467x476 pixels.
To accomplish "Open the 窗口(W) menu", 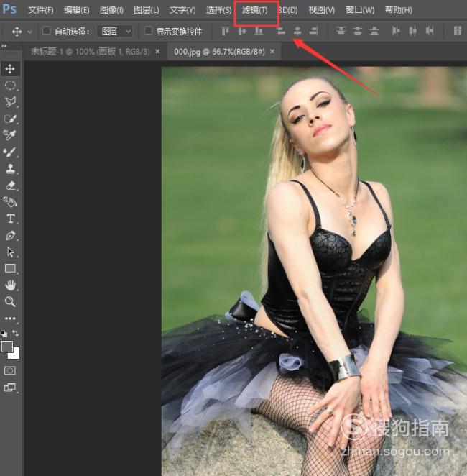I will click(360, 10).
